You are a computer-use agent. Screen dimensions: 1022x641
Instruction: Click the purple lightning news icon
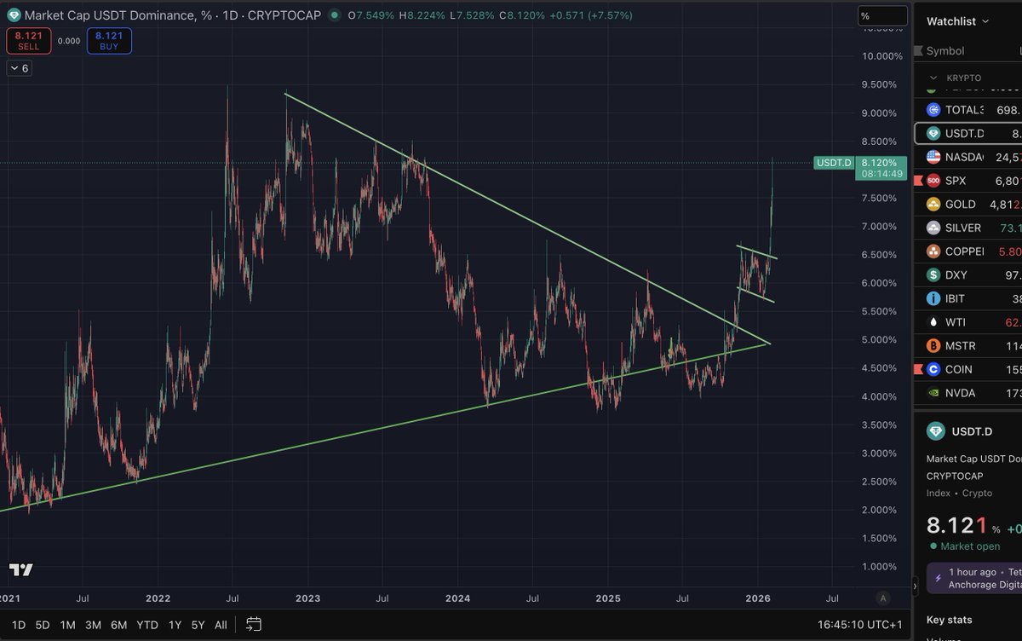tap(939, 577)
